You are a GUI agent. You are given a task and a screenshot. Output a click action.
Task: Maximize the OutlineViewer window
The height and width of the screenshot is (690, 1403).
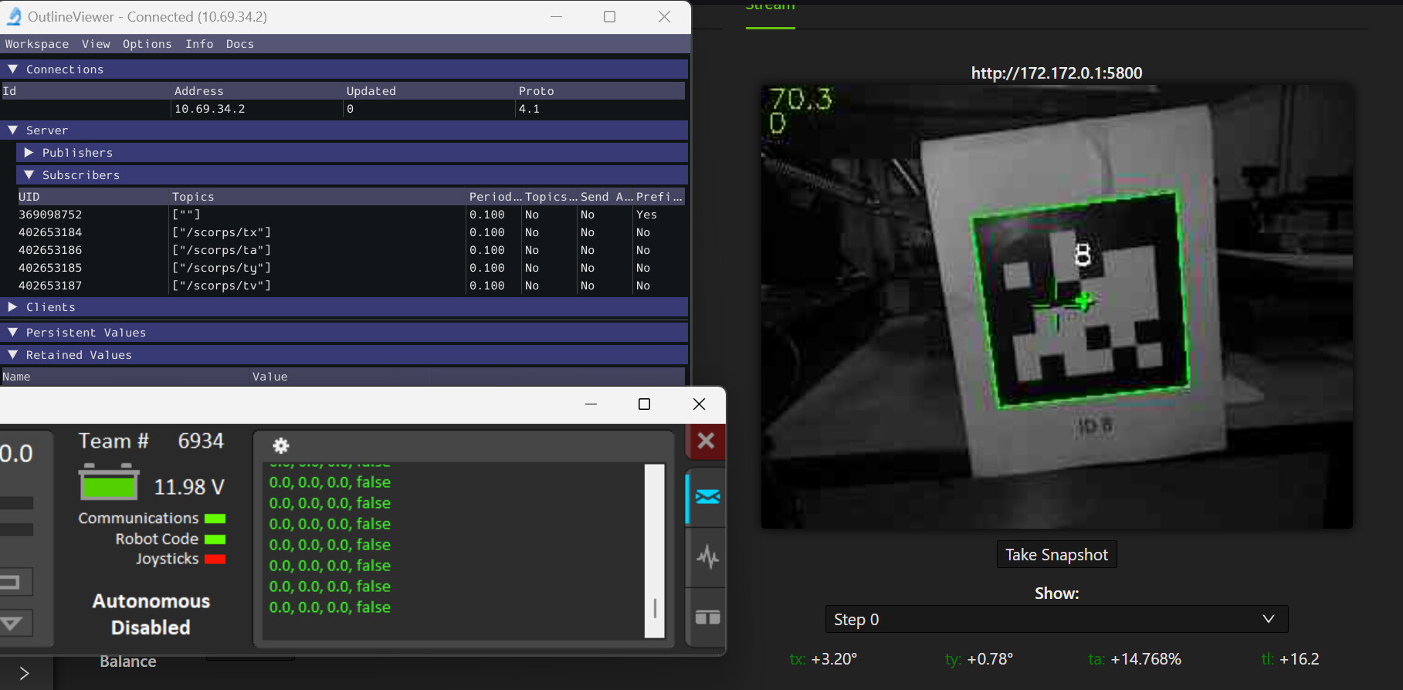point(609,16)
